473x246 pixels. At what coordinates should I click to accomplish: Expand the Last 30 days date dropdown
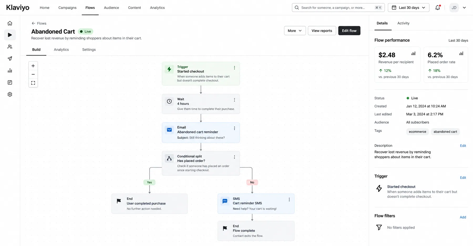[x=409, y=8]
